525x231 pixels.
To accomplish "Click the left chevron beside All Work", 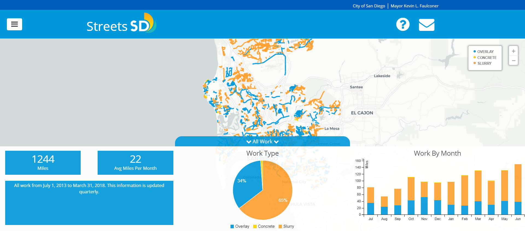I will (x=249, y=142).
